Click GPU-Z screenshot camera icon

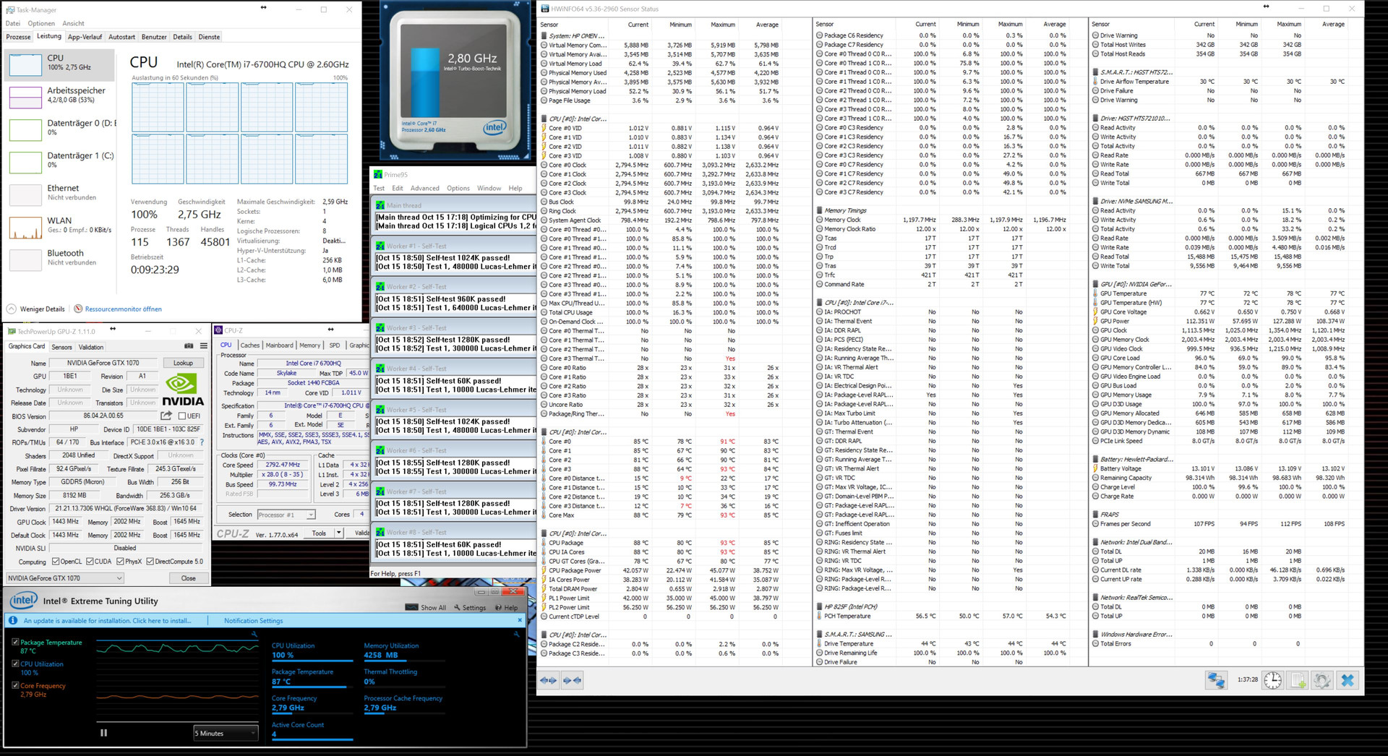tap(189, 346)
